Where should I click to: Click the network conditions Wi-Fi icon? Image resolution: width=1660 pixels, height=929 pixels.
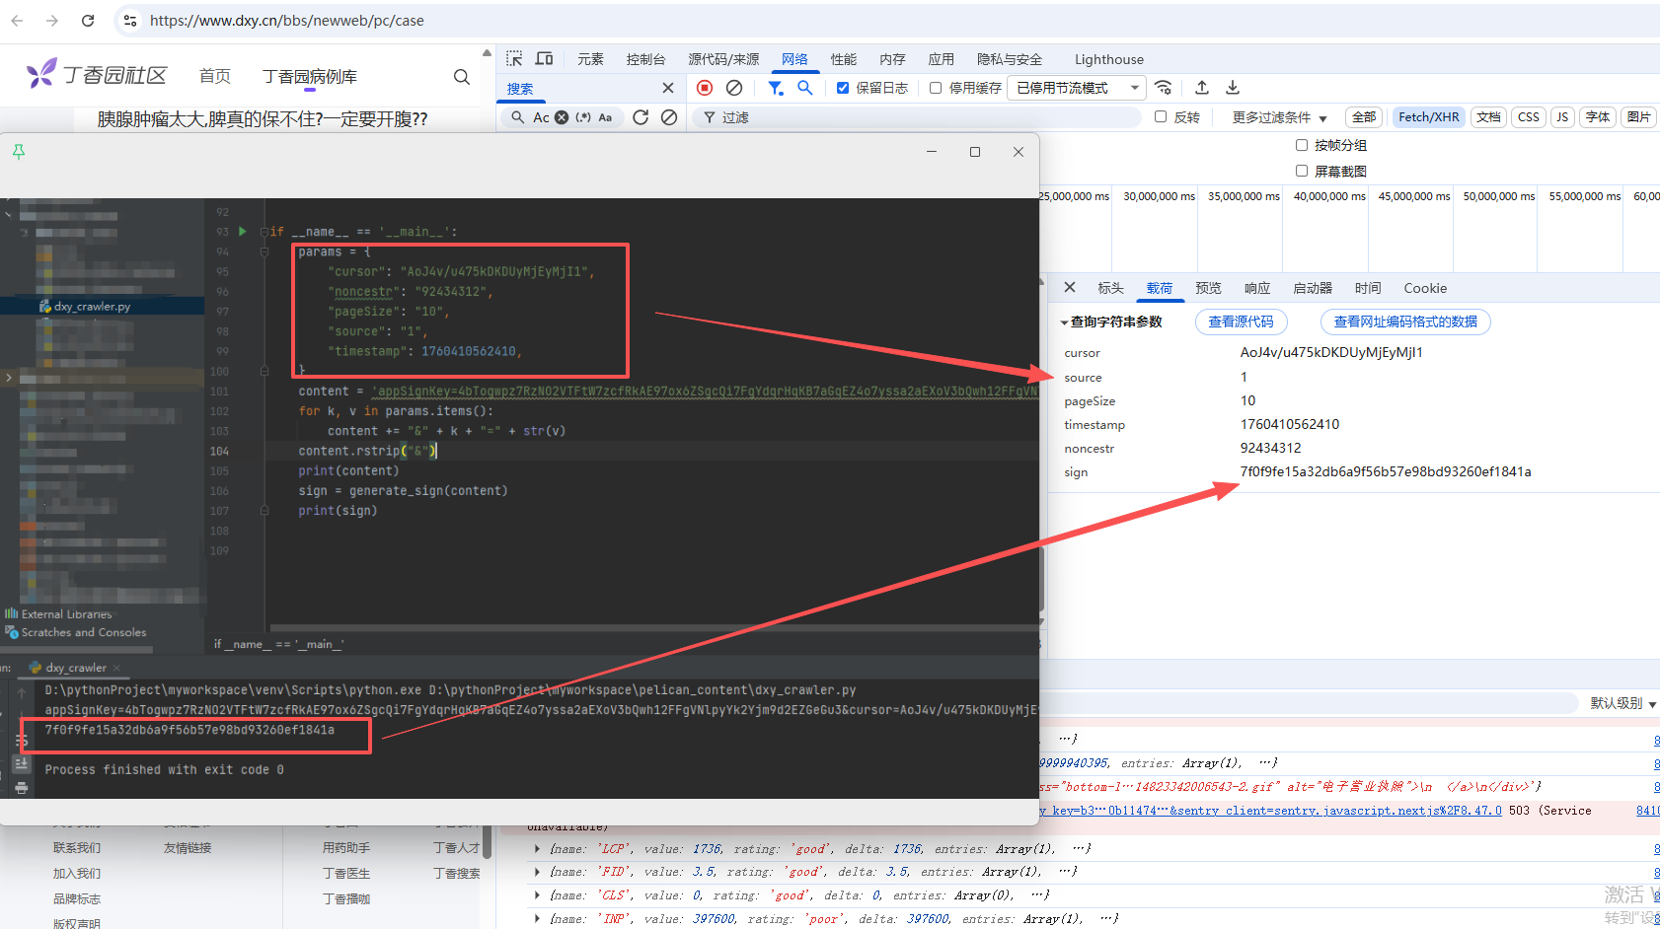(1164, 88)
